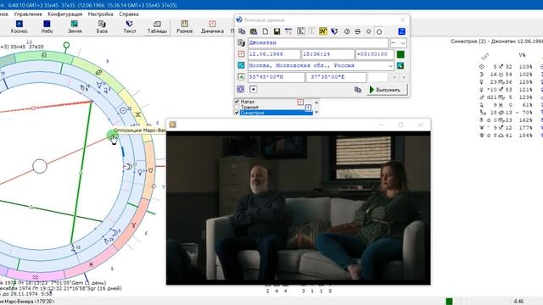Screen dimensions: 543x305
Task: Click the Sun row value 103% in table
Action: point(525,66)
